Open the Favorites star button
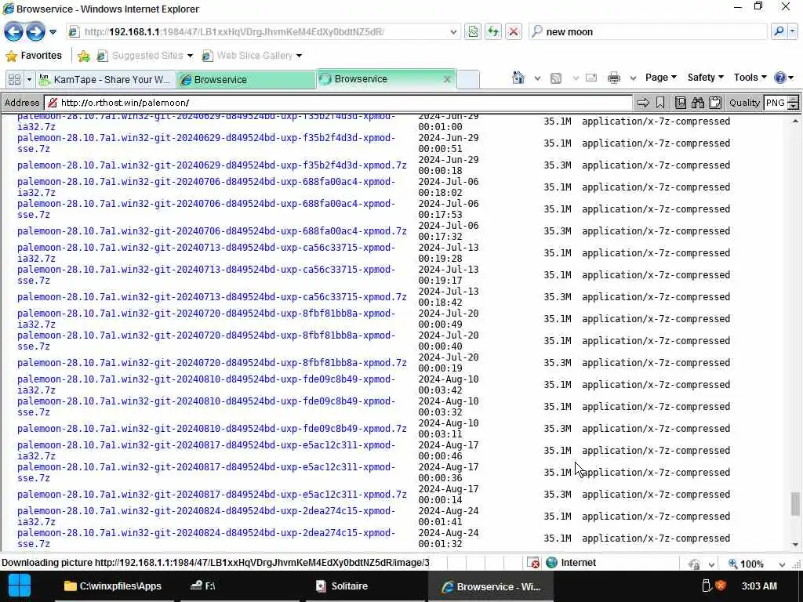The image size is (803, 602). click(33, 56)
